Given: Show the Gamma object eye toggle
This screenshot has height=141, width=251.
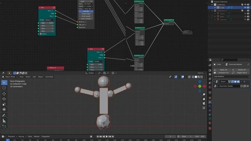Looking at the screenshot, I should click(245, 20).
